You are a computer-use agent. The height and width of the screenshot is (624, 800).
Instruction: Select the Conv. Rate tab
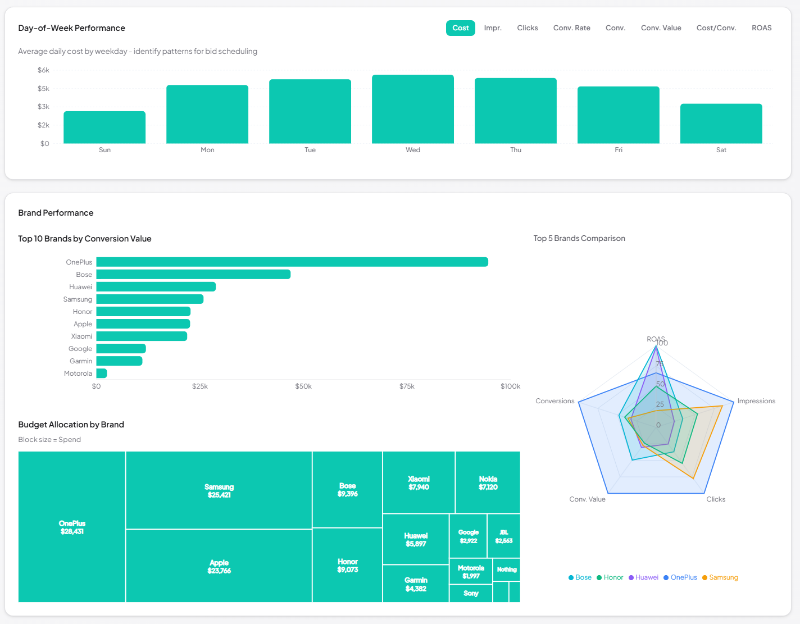[x=571, y=28]
